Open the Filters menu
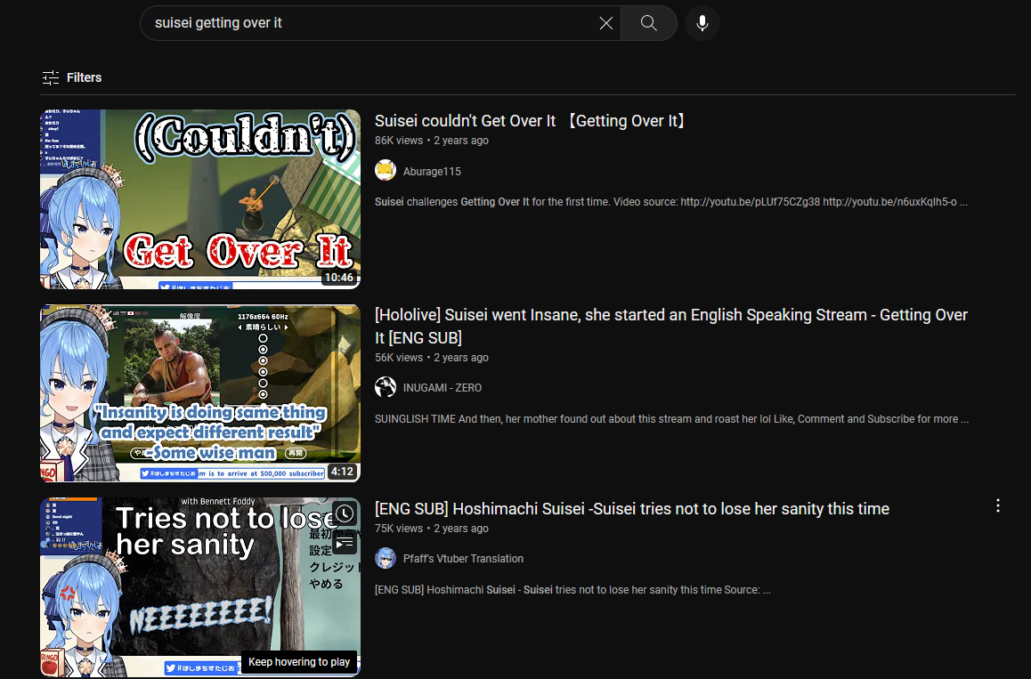The image size is (1031, 679). click(71, 77)
